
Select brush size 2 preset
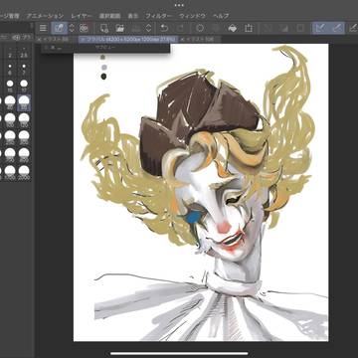(x=10, y=53)
